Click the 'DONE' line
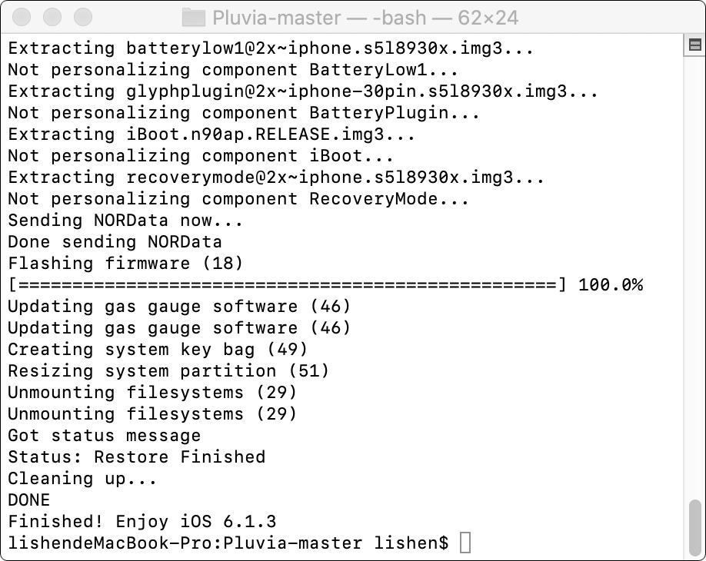The width and height of the screenshot is (706, 561). click(28, 500)
